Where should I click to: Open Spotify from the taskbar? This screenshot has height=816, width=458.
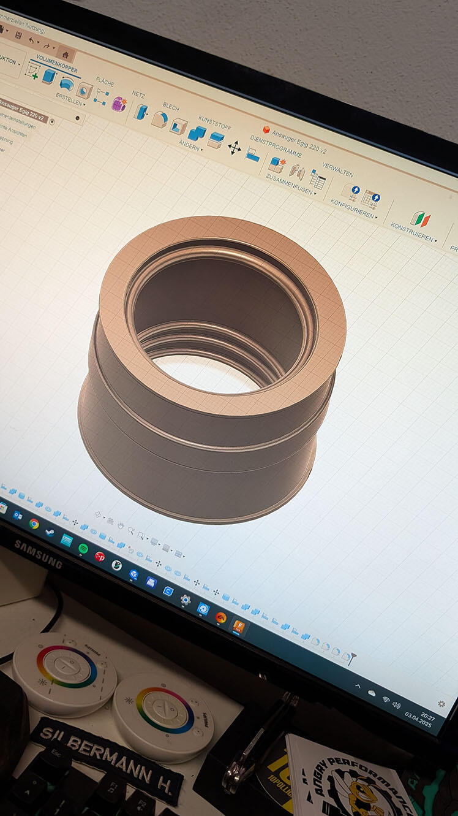[x=83, y=548]
